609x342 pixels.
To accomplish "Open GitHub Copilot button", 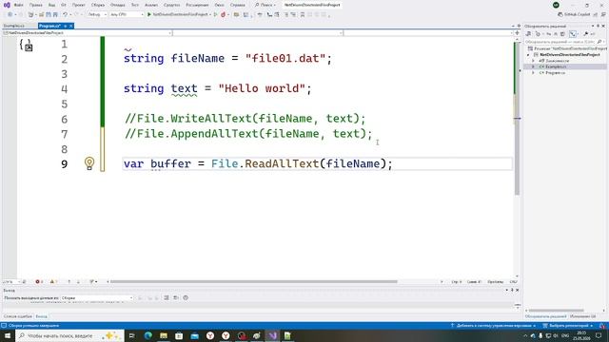I will pos(574,14).
